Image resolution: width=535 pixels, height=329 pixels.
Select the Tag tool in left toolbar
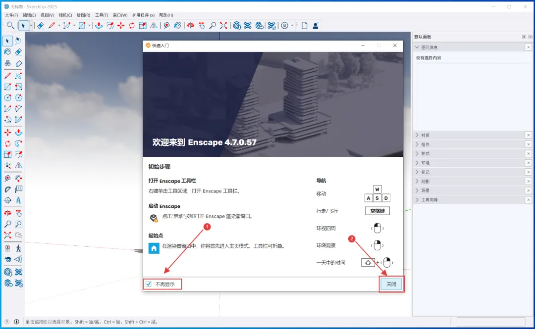pos(18,63)
